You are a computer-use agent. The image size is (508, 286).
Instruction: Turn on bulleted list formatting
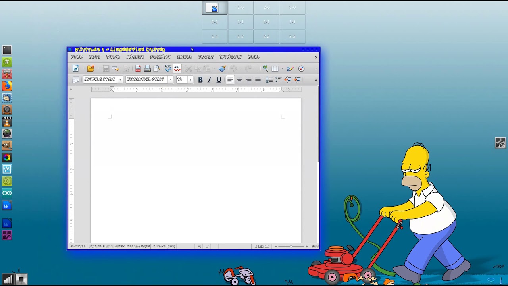tap(279, 80)
